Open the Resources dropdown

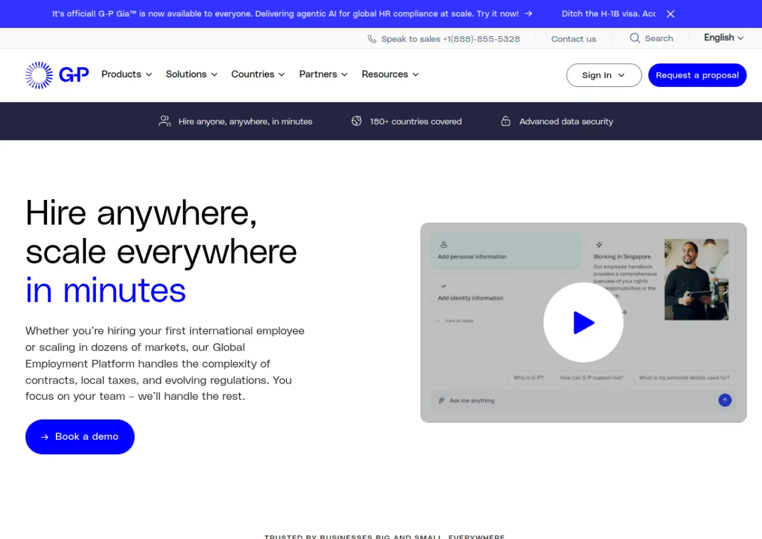[x=391, y=74]
